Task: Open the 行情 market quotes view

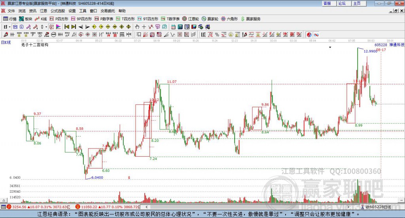Action: [x=10, y=19]
